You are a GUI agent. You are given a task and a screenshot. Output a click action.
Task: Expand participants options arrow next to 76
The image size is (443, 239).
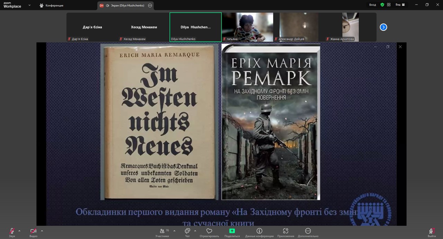tap(174, 231)
